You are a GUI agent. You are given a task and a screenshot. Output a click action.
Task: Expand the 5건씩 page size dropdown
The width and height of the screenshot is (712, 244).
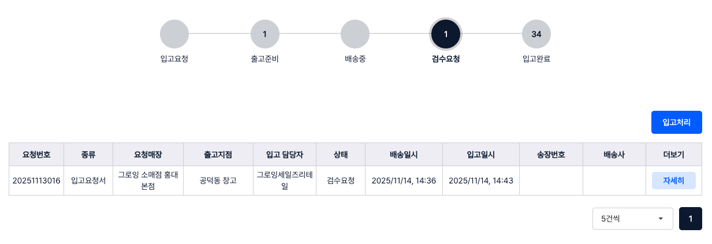pyautogui.click(x=632, y=219)
